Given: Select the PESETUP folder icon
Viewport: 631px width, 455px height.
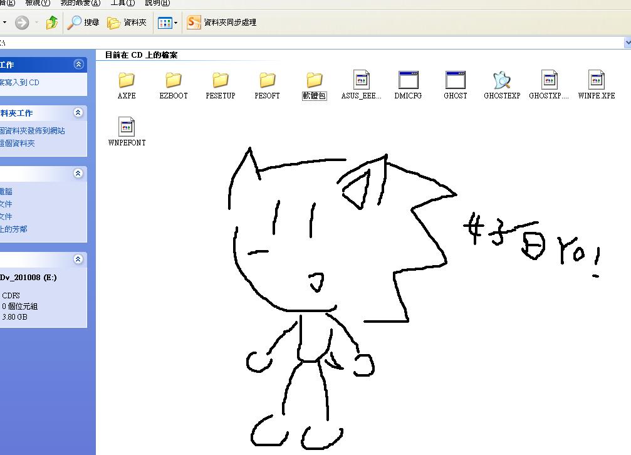Looking at the screenshot, I should pyautogui.click(x=221, y=80).
